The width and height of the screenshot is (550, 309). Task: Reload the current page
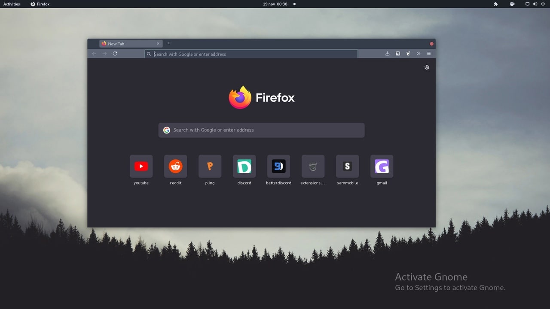(115, 54)
